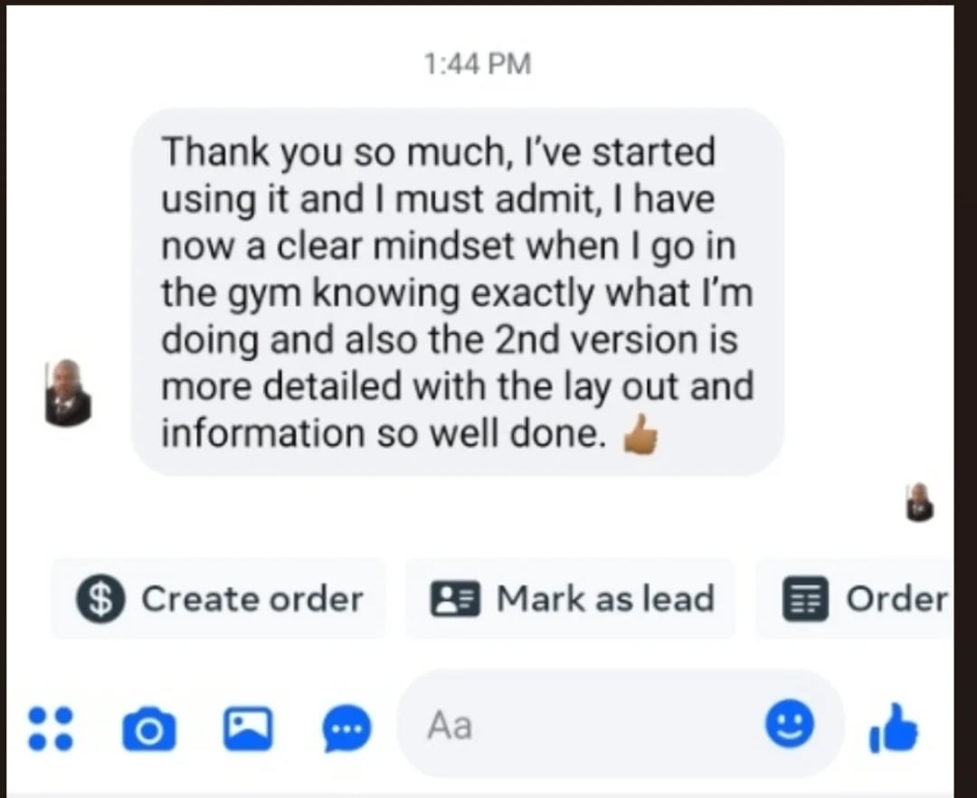Click the dollar sign icon
Screen dimensions: 977x798
point(100,599)
